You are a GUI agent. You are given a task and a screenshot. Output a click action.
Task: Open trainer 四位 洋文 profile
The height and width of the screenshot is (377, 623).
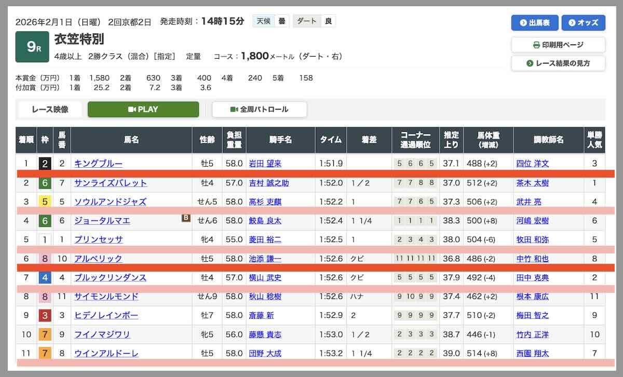533,164
